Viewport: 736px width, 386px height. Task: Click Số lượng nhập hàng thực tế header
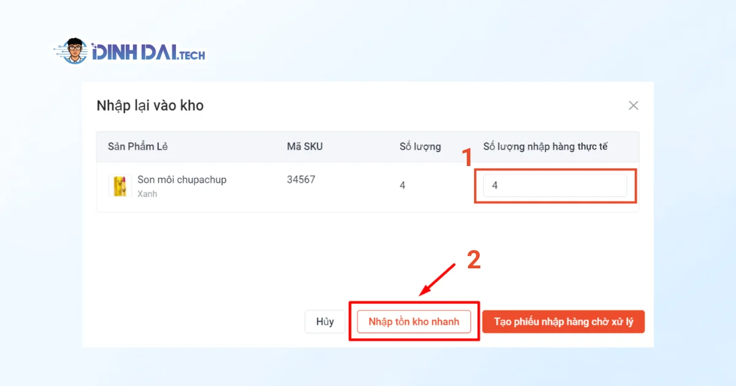tap(545, 146)
